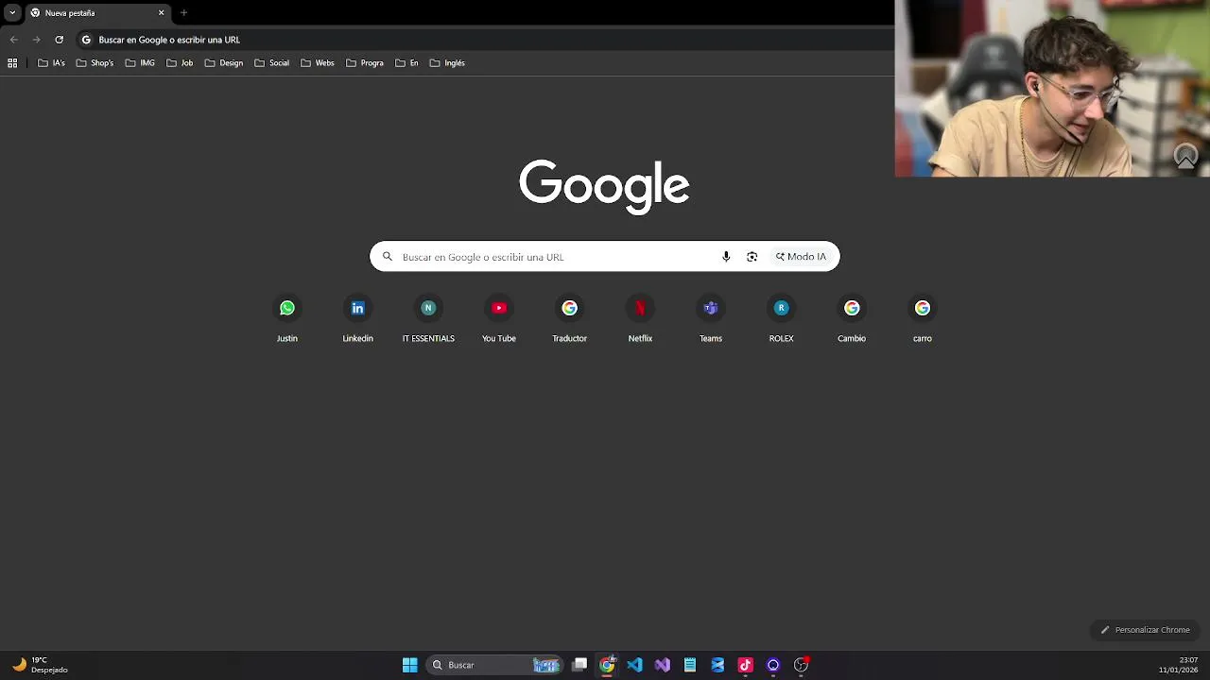The width and height of the screenshot is (1210, 680).
Task: Click the Chrome address bar
Action: tap(482, 40)
